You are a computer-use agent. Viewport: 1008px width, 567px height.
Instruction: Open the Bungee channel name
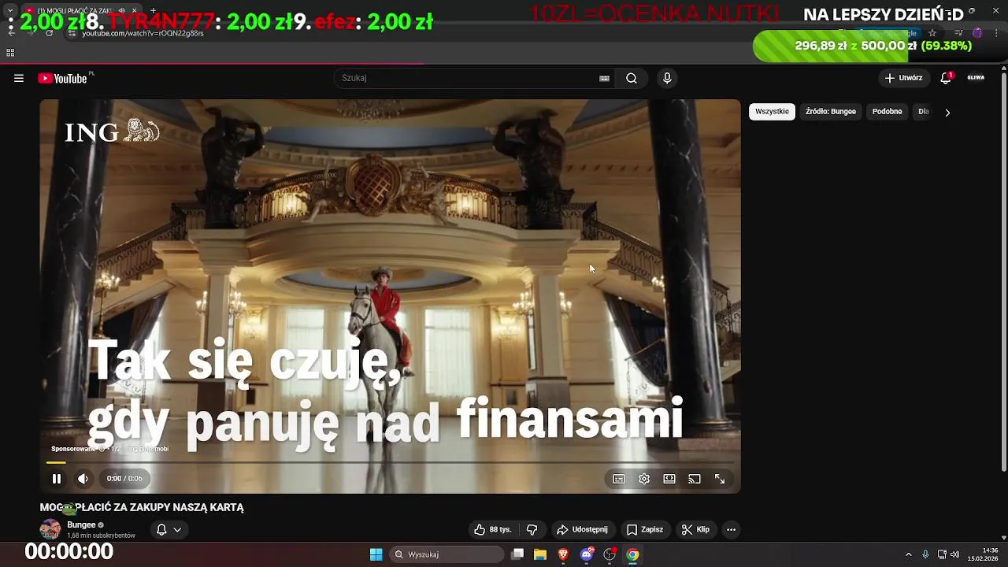click(81, 524)
